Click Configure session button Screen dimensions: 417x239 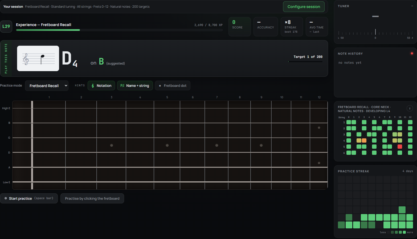click(304, 7)
